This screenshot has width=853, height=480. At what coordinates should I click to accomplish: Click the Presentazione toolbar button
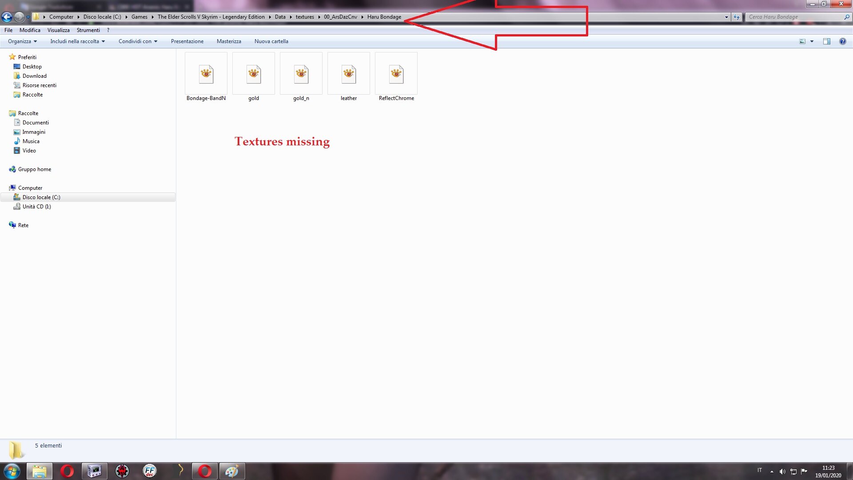point(187,41)
